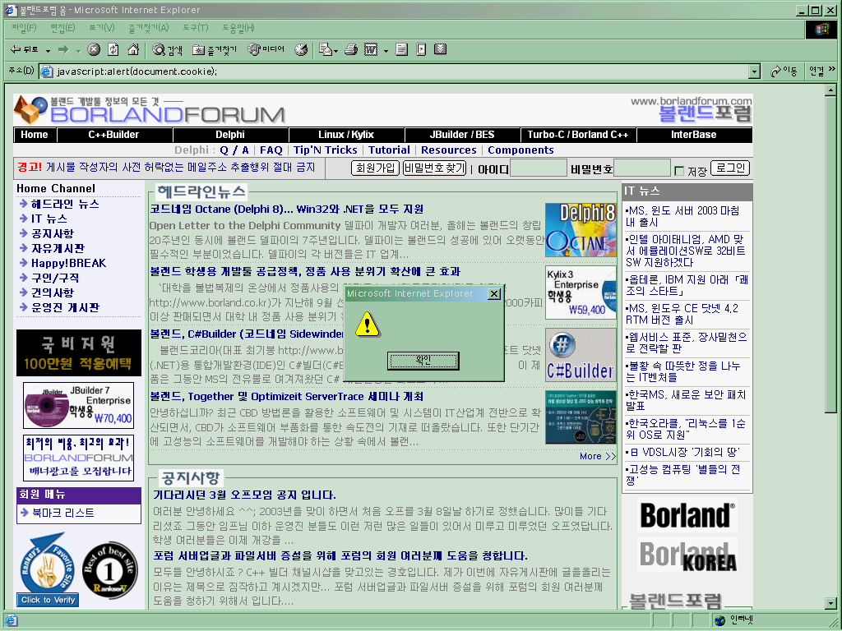The width and height of the screenshot is (842, 631).
Task: Go to the browser Home page icon
Action: click(133, 49)
